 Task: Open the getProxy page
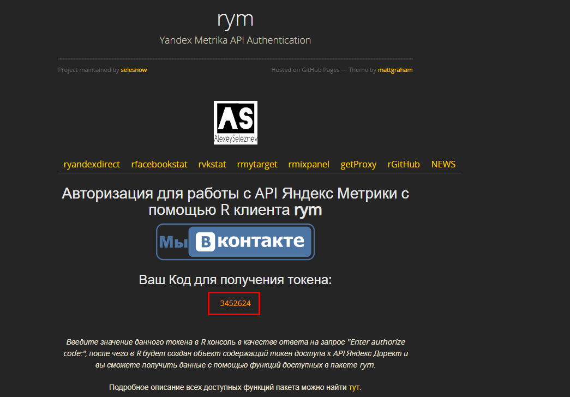pos(358,164)
